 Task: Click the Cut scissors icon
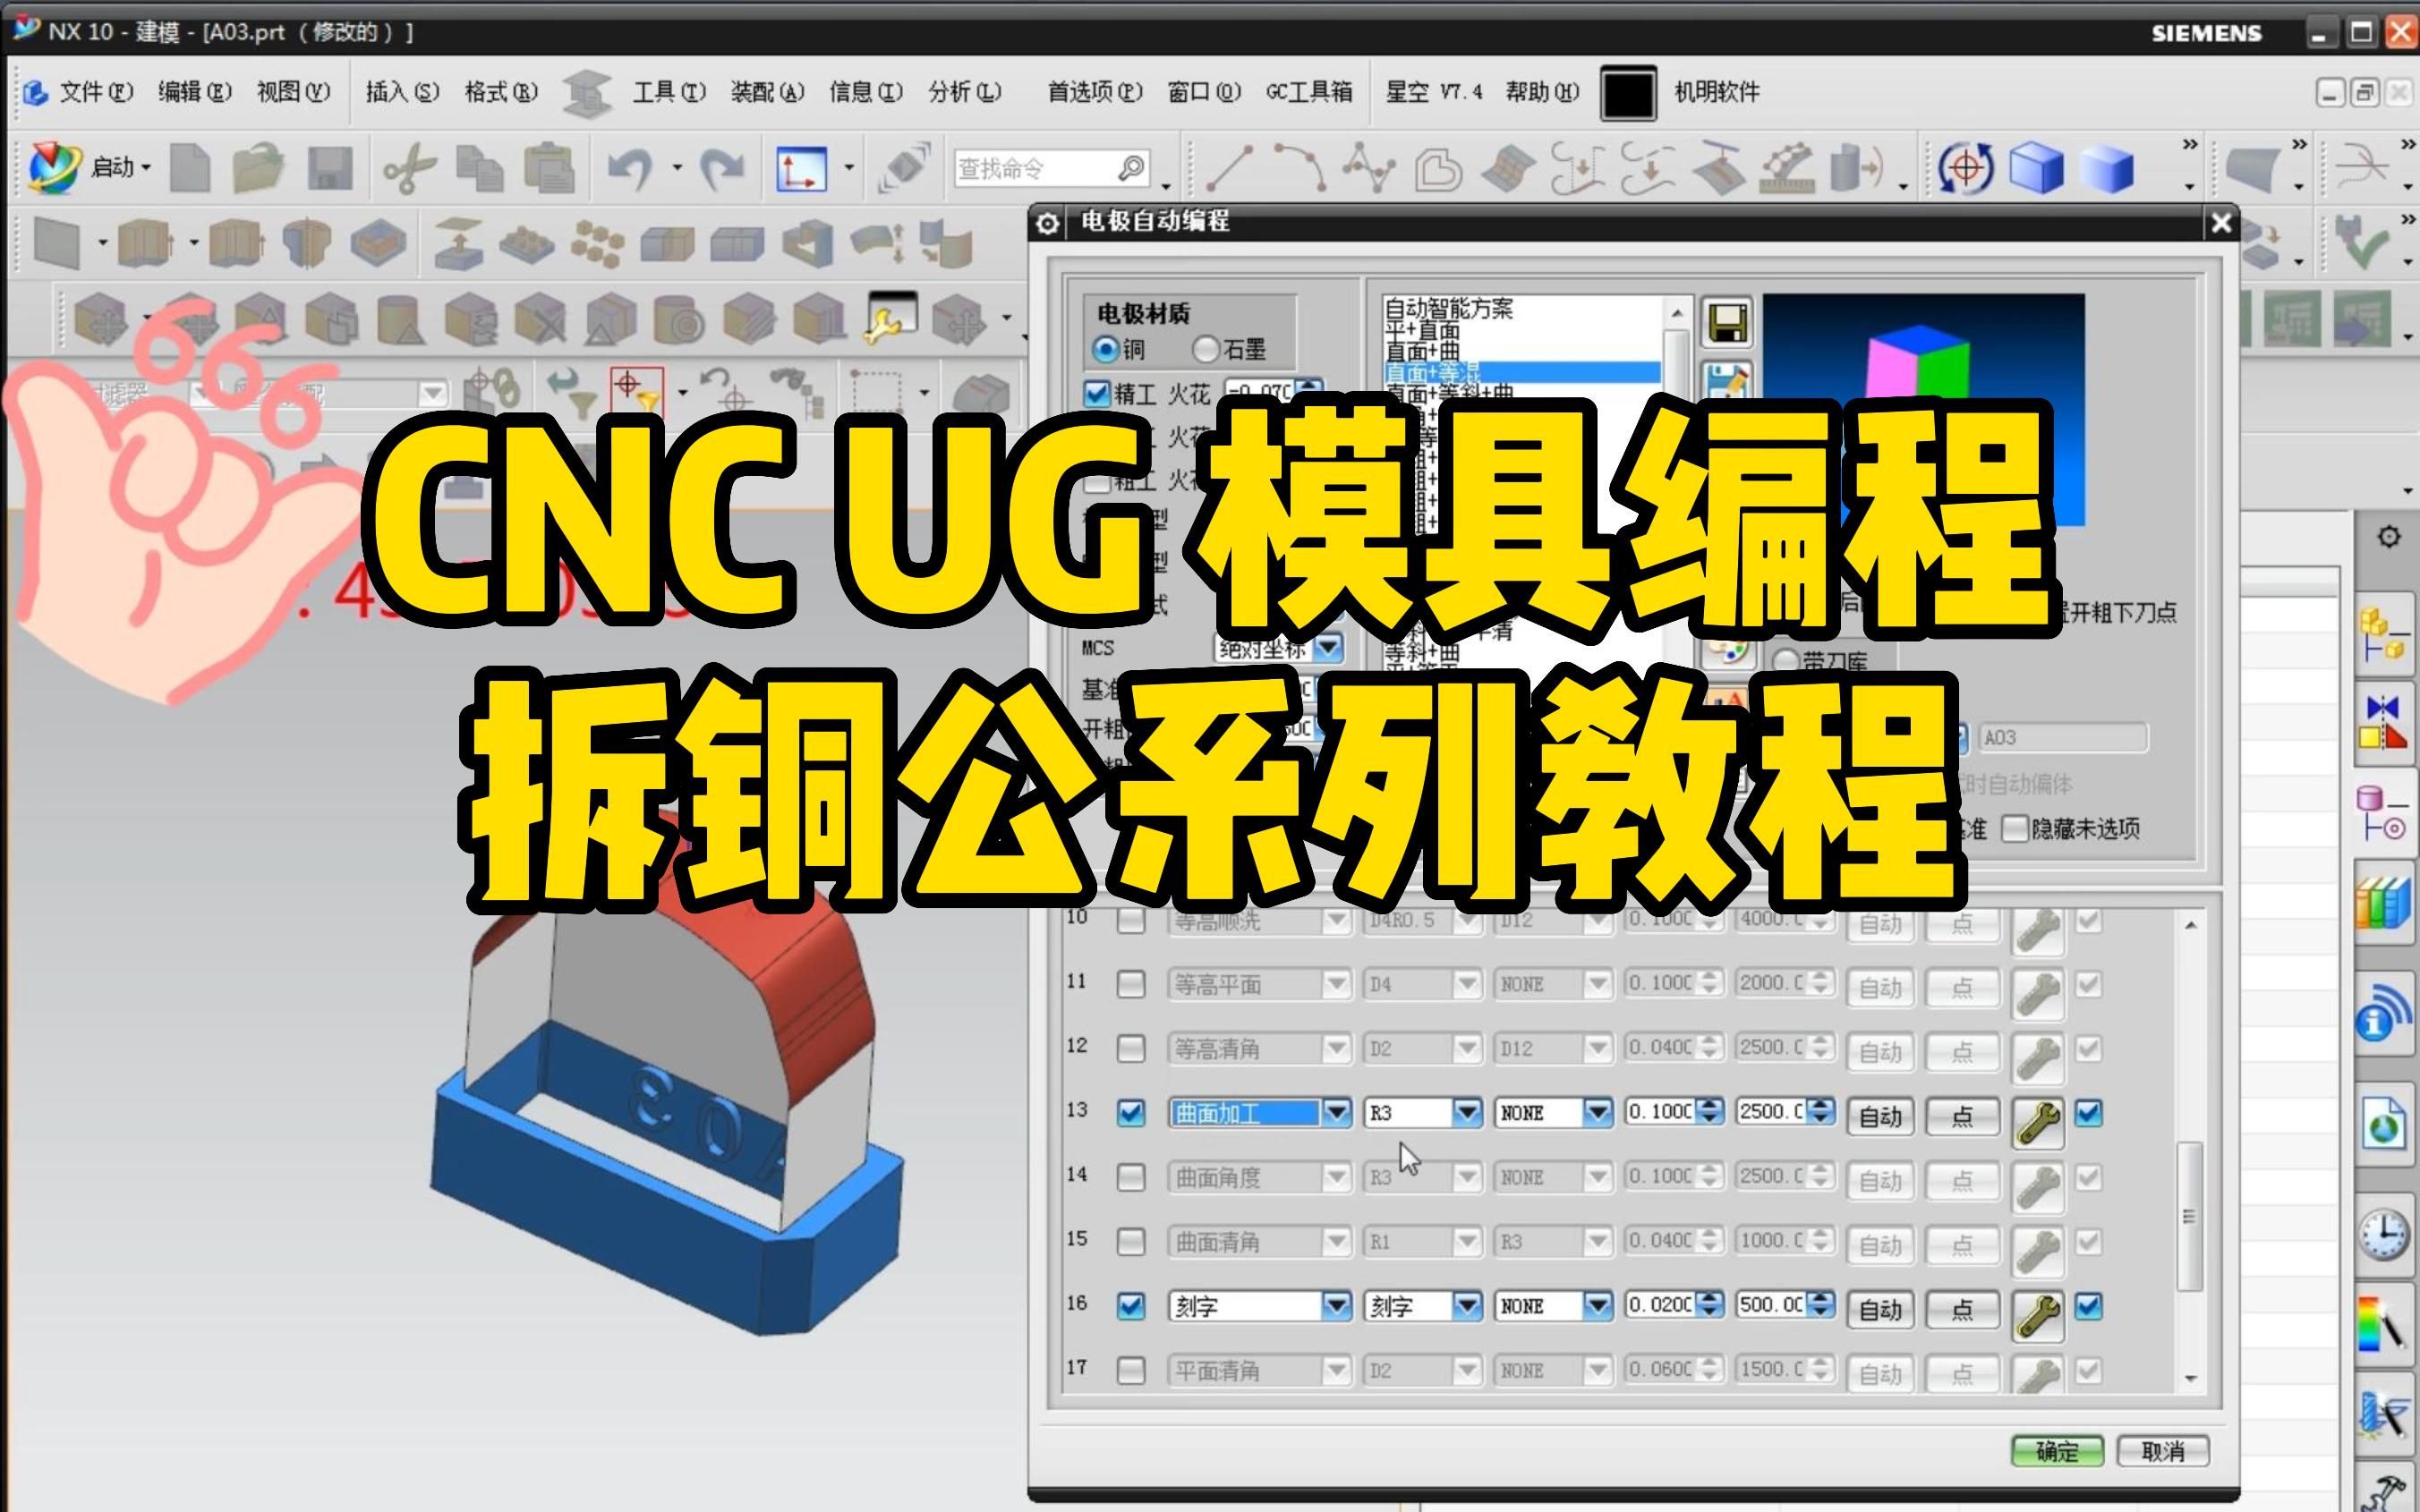[x=409, y=168]
